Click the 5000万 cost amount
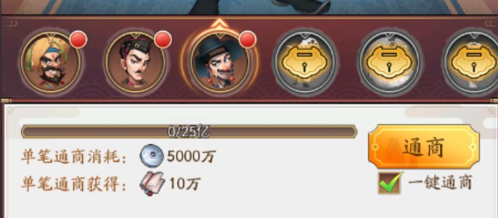The image size is (498, 218). point(191,156)
